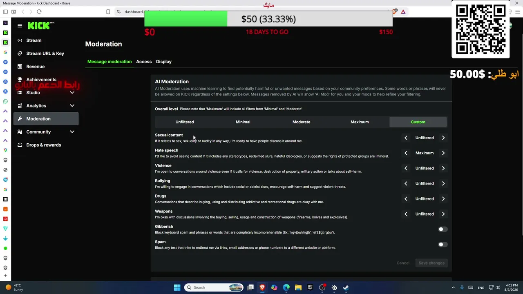Step the Bullying filter to the next level
The image size is (523, 294).
pyautogui.click(x=443, y=183)
